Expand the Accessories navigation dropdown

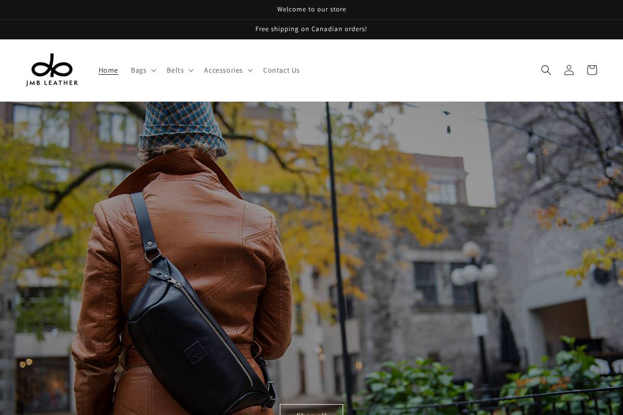(250, 70)
